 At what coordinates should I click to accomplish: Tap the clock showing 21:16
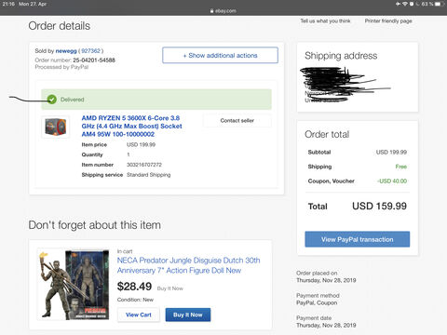click(8, 4)
